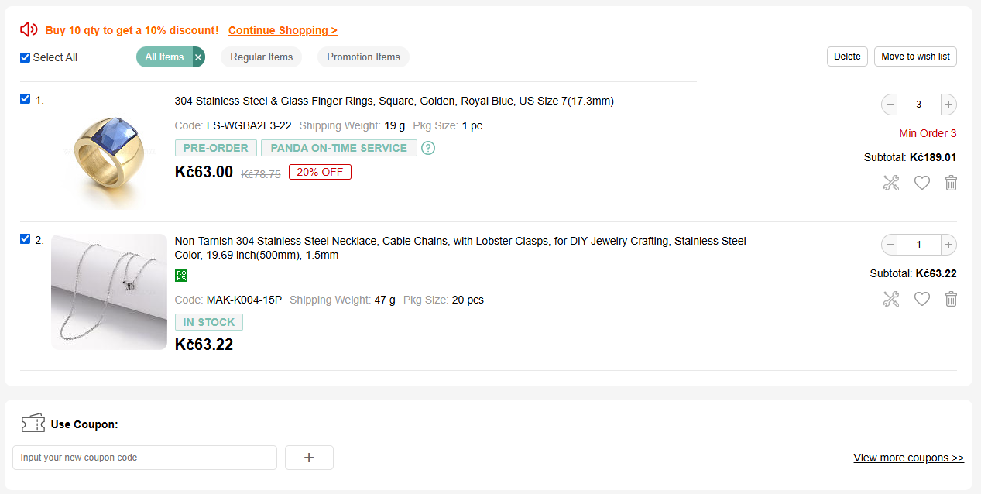Click the wrench customize icon for ring item
Viewport: 981px width, 494px height.
(891, 183)
